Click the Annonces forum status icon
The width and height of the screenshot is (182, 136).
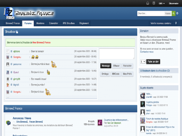8,123
